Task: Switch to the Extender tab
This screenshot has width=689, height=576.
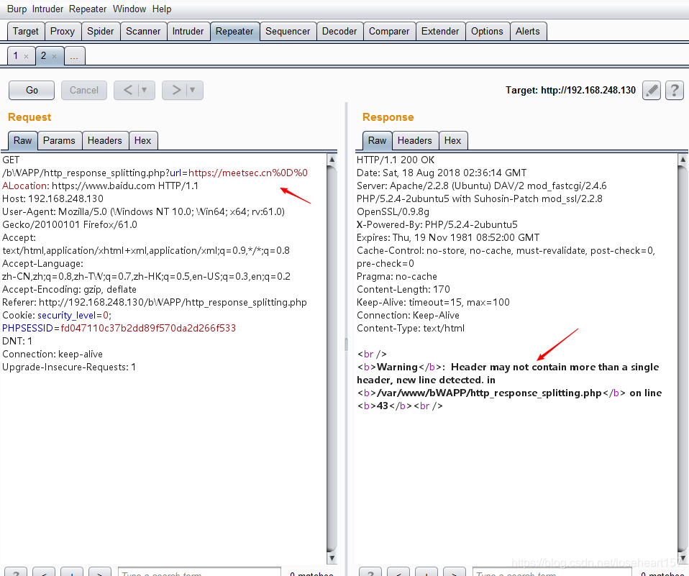Action: pyautogui.click(x=440, y=31)
